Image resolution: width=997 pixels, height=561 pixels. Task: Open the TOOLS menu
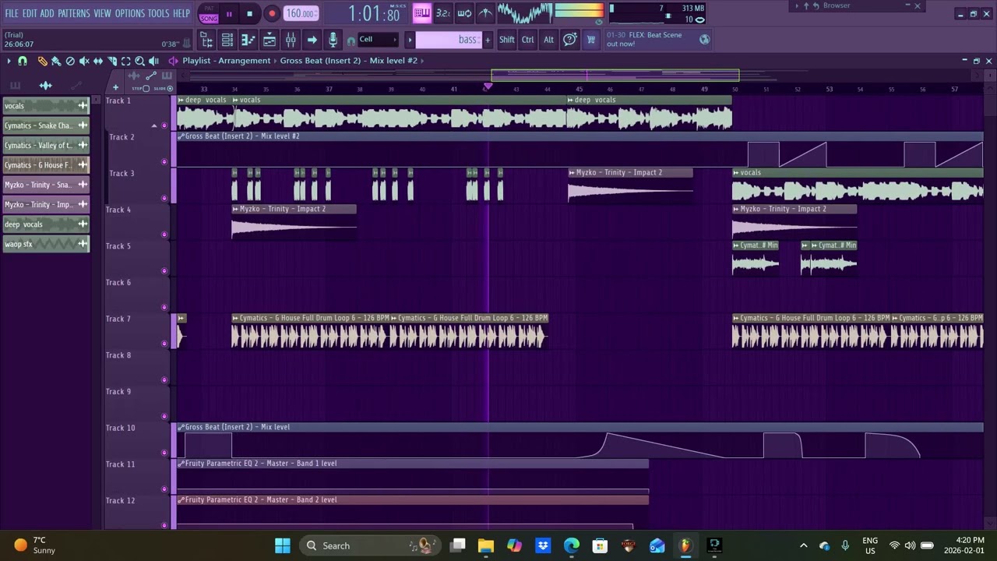coord(158,13)
